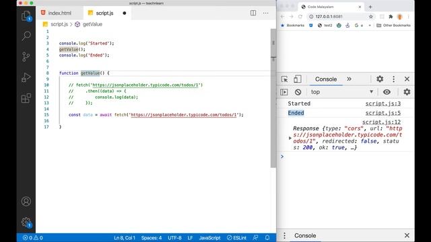Open a new browser tab
The image size is (431, 242).
[370, 7]
